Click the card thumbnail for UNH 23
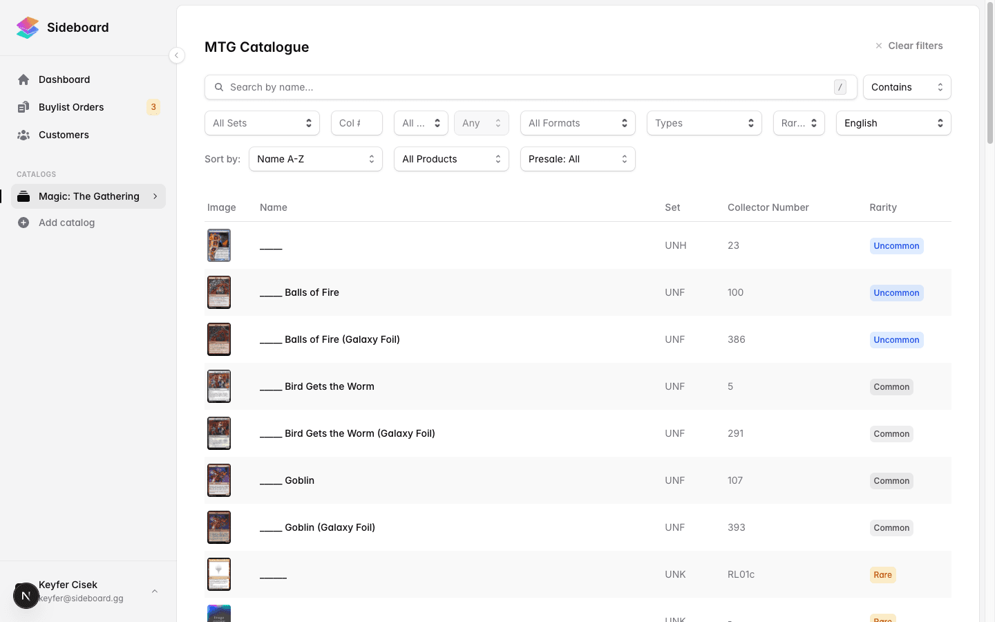995x622 pixels. pyautogui.click(x=219, y=245)
